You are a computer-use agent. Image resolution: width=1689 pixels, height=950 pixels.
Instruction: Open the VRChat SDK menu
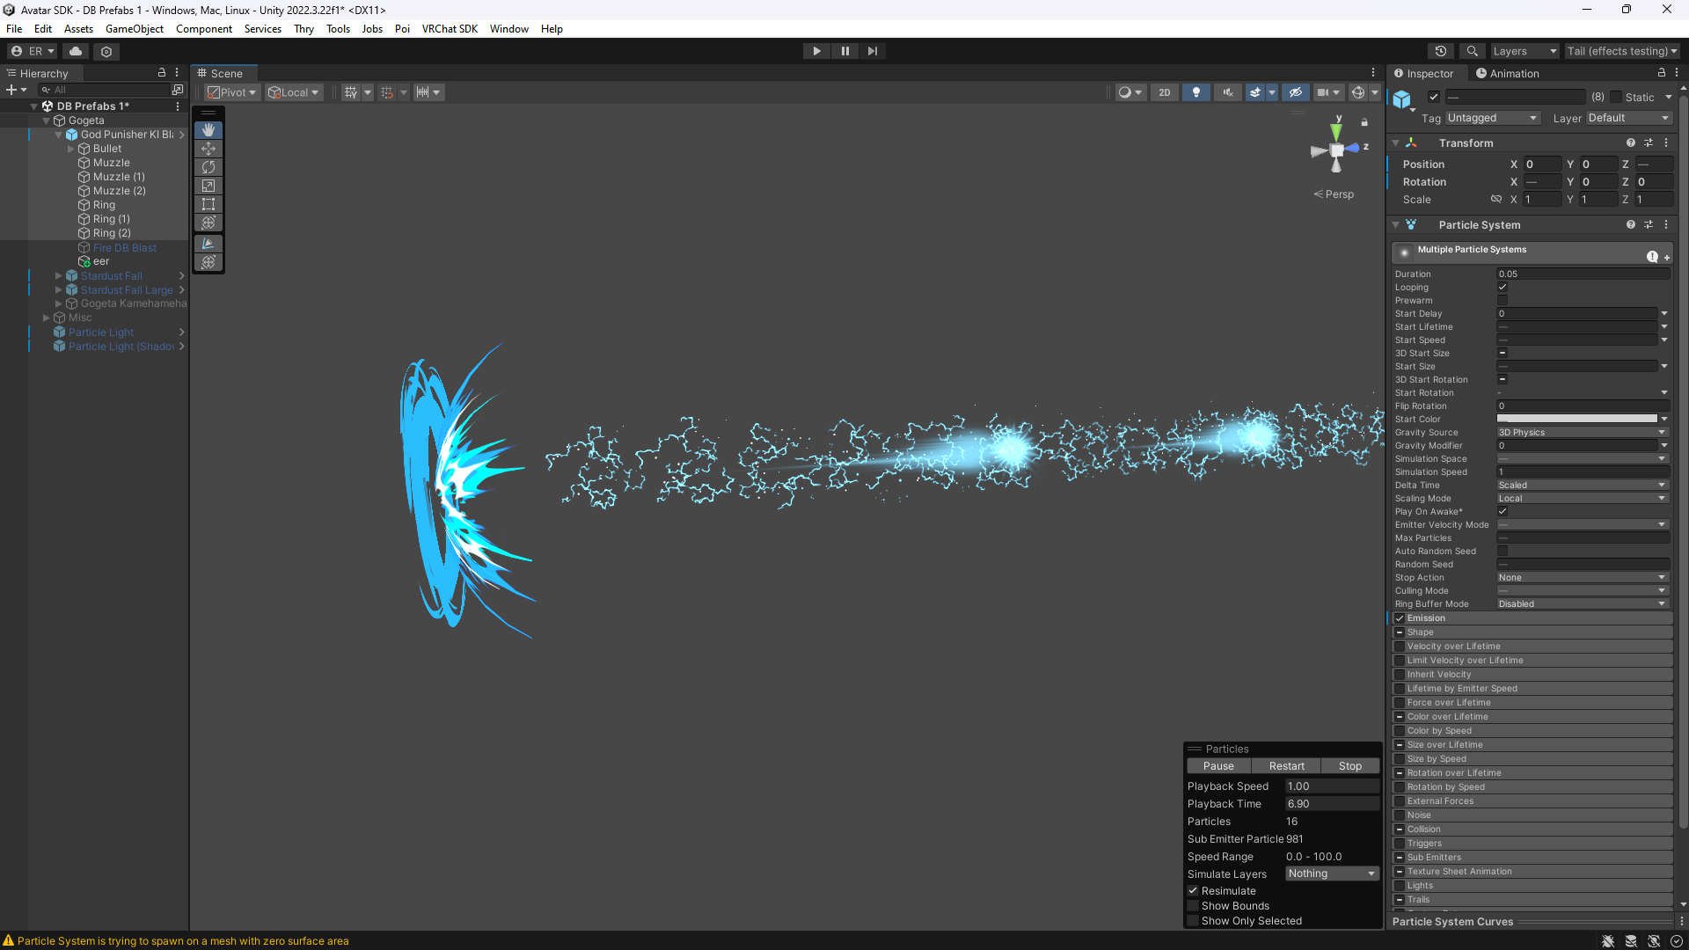(450, 29)
